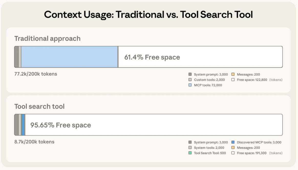
Task: Click the "Discovered MCP tools: 3,000" legend text
Action: 259,142
